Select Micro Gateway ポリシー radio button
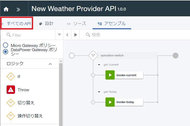This screenshot has height=126, width=190. (x=6, y=45)
